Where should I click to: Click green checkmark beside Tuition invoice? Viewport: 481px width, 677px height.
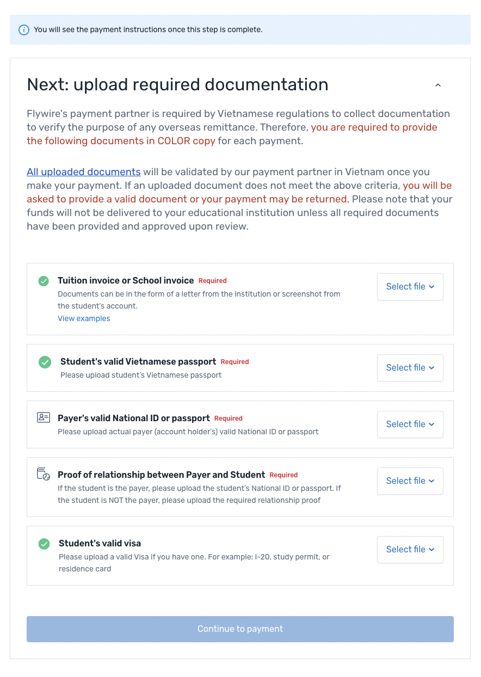(44, 281)
